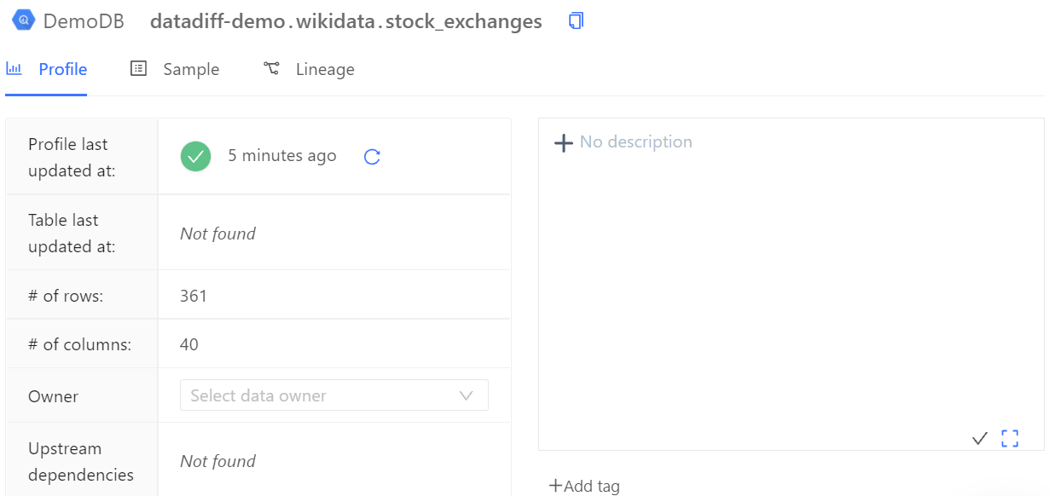1050x496 pixels.
Task: Open the data owner combo box arrow
Action: [466, 395]
